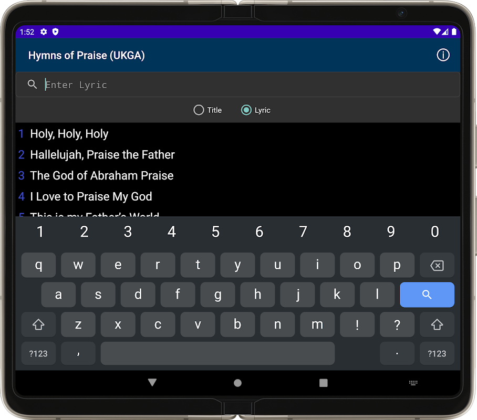Tap the Wi-Fi icon in status bar
The width and height of the screenshot is (477, 420).
coord(437,31)
